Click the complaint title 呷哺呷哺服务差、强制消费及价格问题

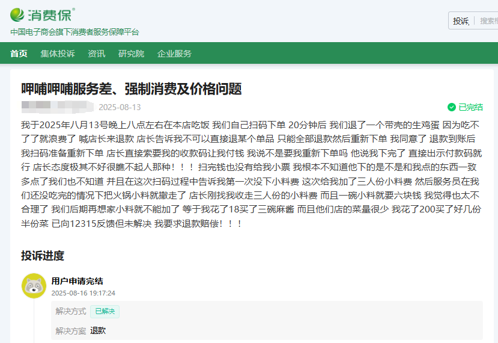click(x=132, y=89)
